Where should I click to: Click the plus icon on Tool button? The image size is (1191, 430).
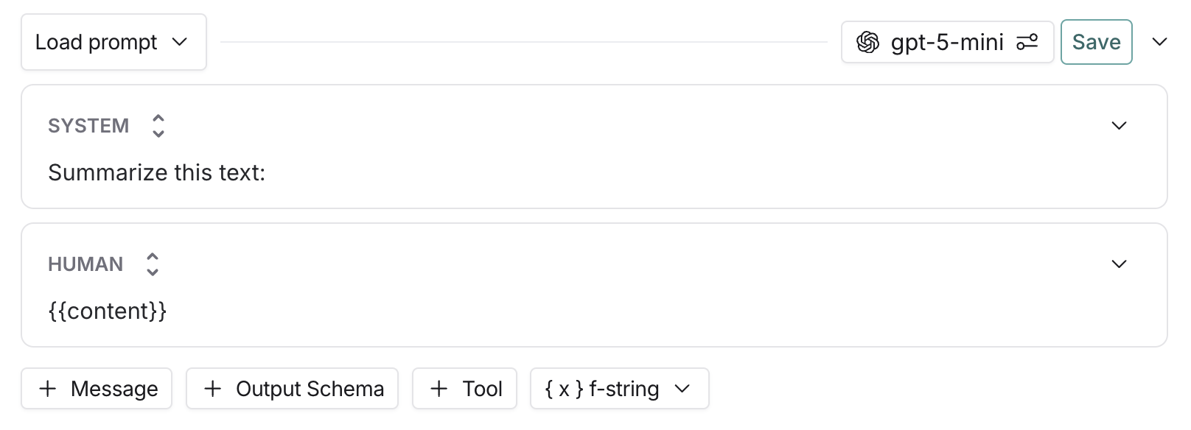(440, 388)
